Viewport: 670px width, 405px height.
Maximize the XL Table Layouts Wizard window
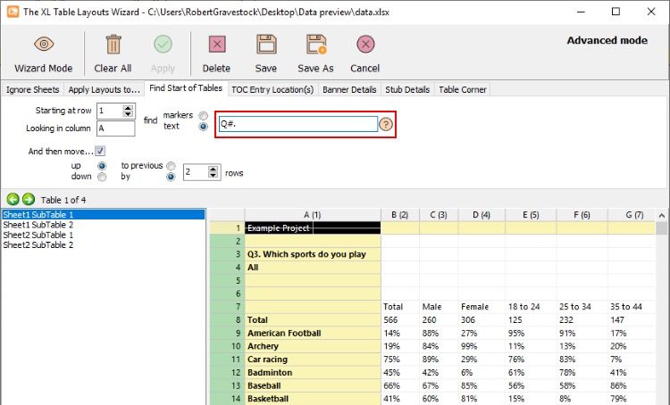tap(616, 12)
